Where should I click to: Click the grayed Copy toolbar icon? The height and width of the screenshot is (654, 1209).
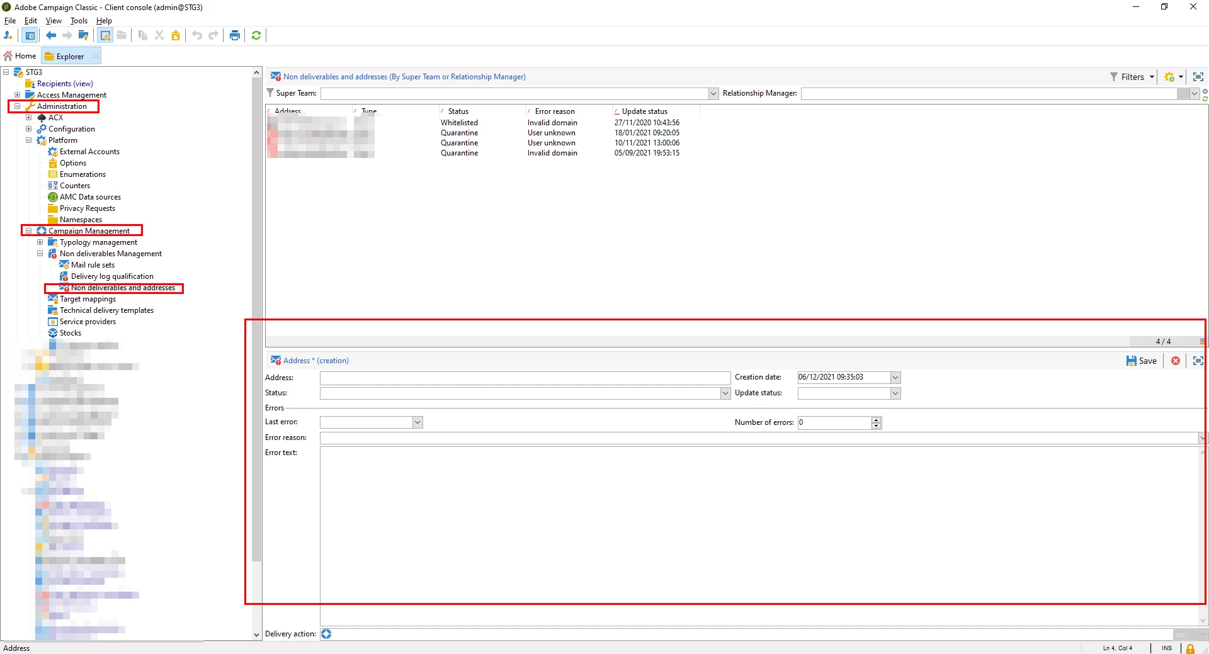pos(143,35)
